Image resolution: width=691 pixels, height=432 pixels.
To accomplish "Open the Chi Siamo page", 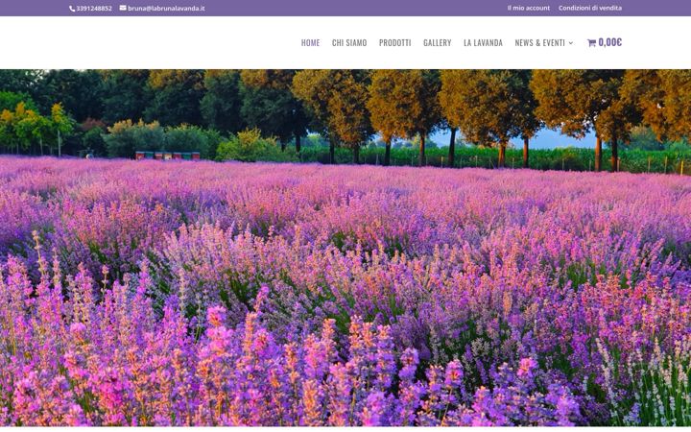I will 349,43.
